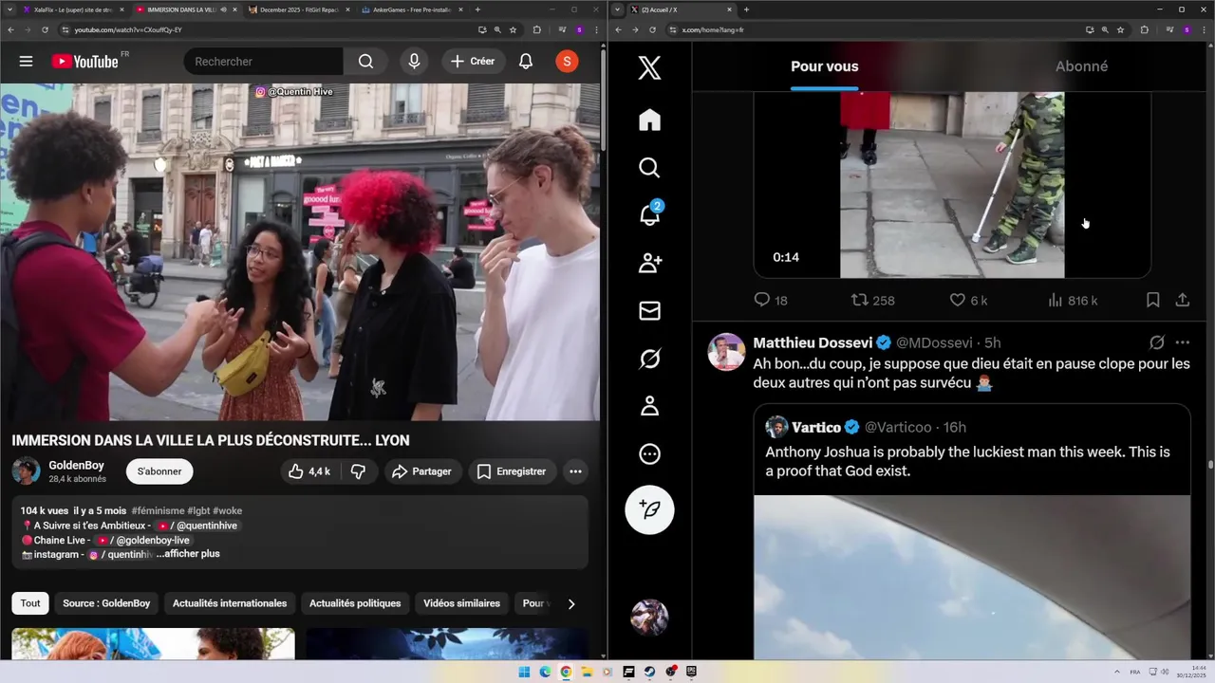Dislike the video with thumbs down
This screenshot has width=1215, height=683.
coord(358,471)
